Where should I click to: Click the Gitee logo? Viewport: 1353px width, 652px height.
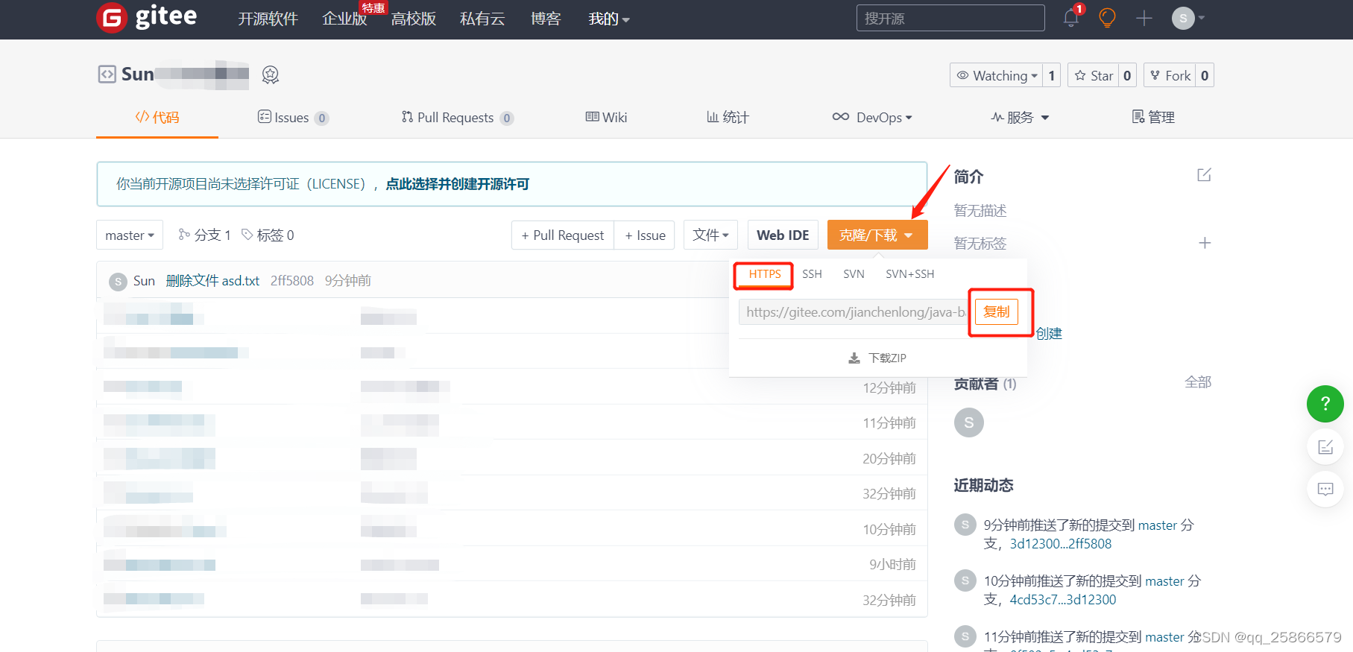pos(147,17)
